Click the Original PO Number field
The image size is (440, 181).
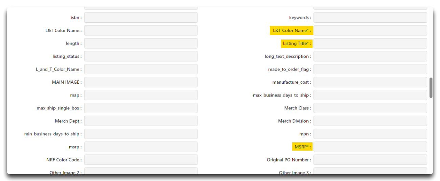pyautogui.click(x=370, y=160)
